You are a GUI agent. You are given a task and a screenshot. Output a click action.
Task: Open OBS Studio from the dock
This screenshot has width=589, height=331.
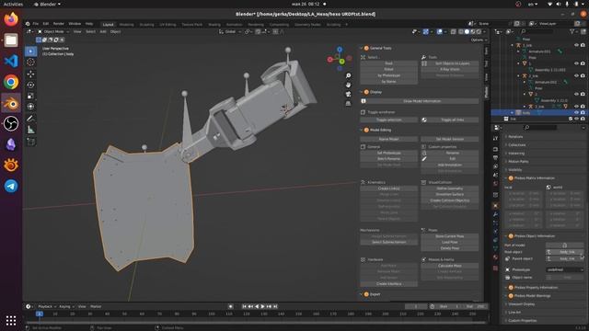click(11, 123)
